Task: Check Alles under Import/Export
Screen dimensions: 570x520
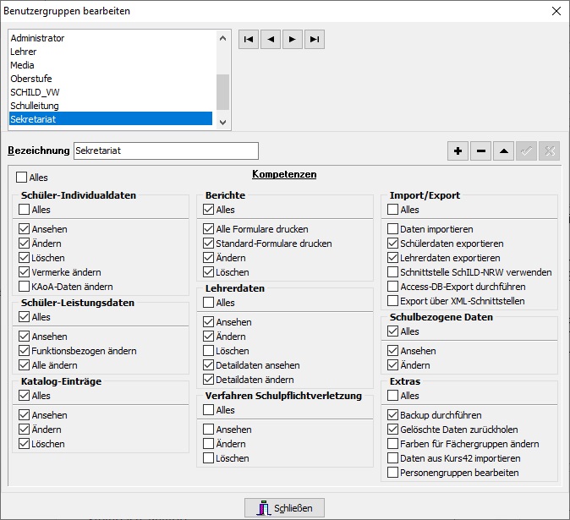Action: coord(392,210)
